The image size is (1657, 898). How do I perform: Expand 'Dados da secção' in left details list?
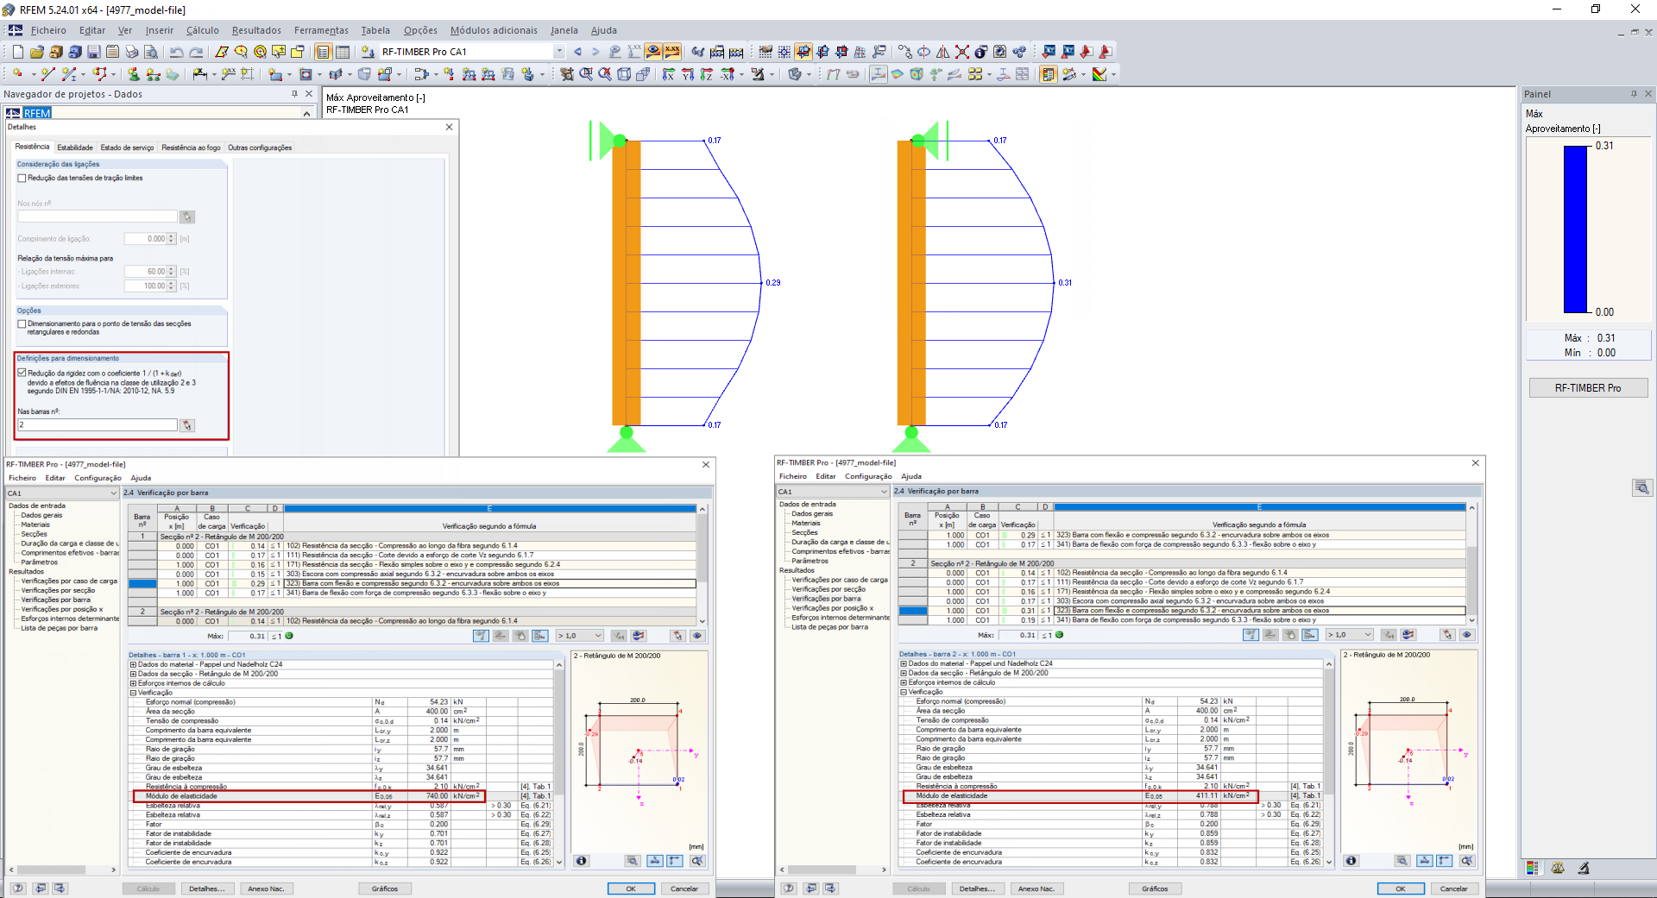134,674
